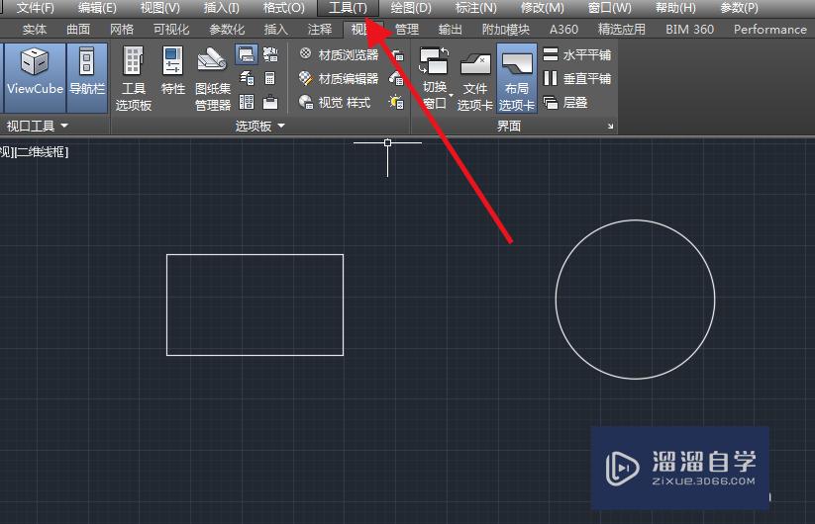Viewport: 815px width, 524px height.
Task: Open the 文件(F) menu
Action: [x=35, y=8]
